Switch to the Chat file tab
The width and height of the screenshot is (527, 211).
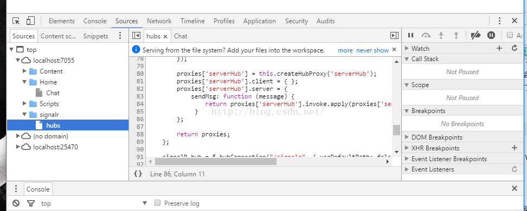(x=181, y=36)
